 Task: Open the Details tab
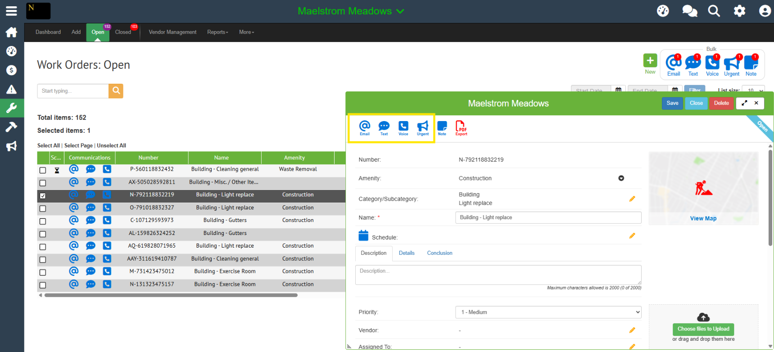click(x=407, y=253)
